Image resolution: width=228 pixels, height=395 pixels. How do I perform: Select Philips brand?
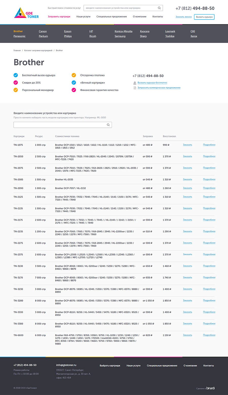point(68,36)
